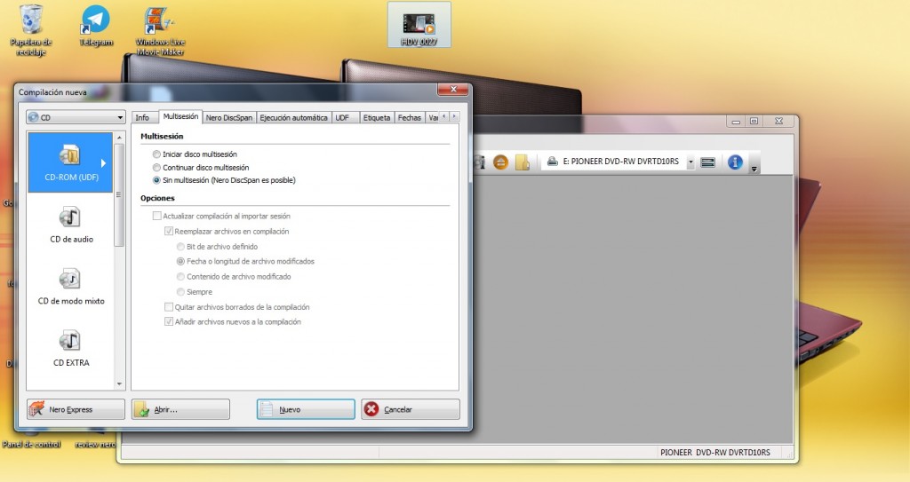The width and height of the screenshot is (910, 482).
Task: Select Sin multisesión radio button
Action: click(157, 180)
